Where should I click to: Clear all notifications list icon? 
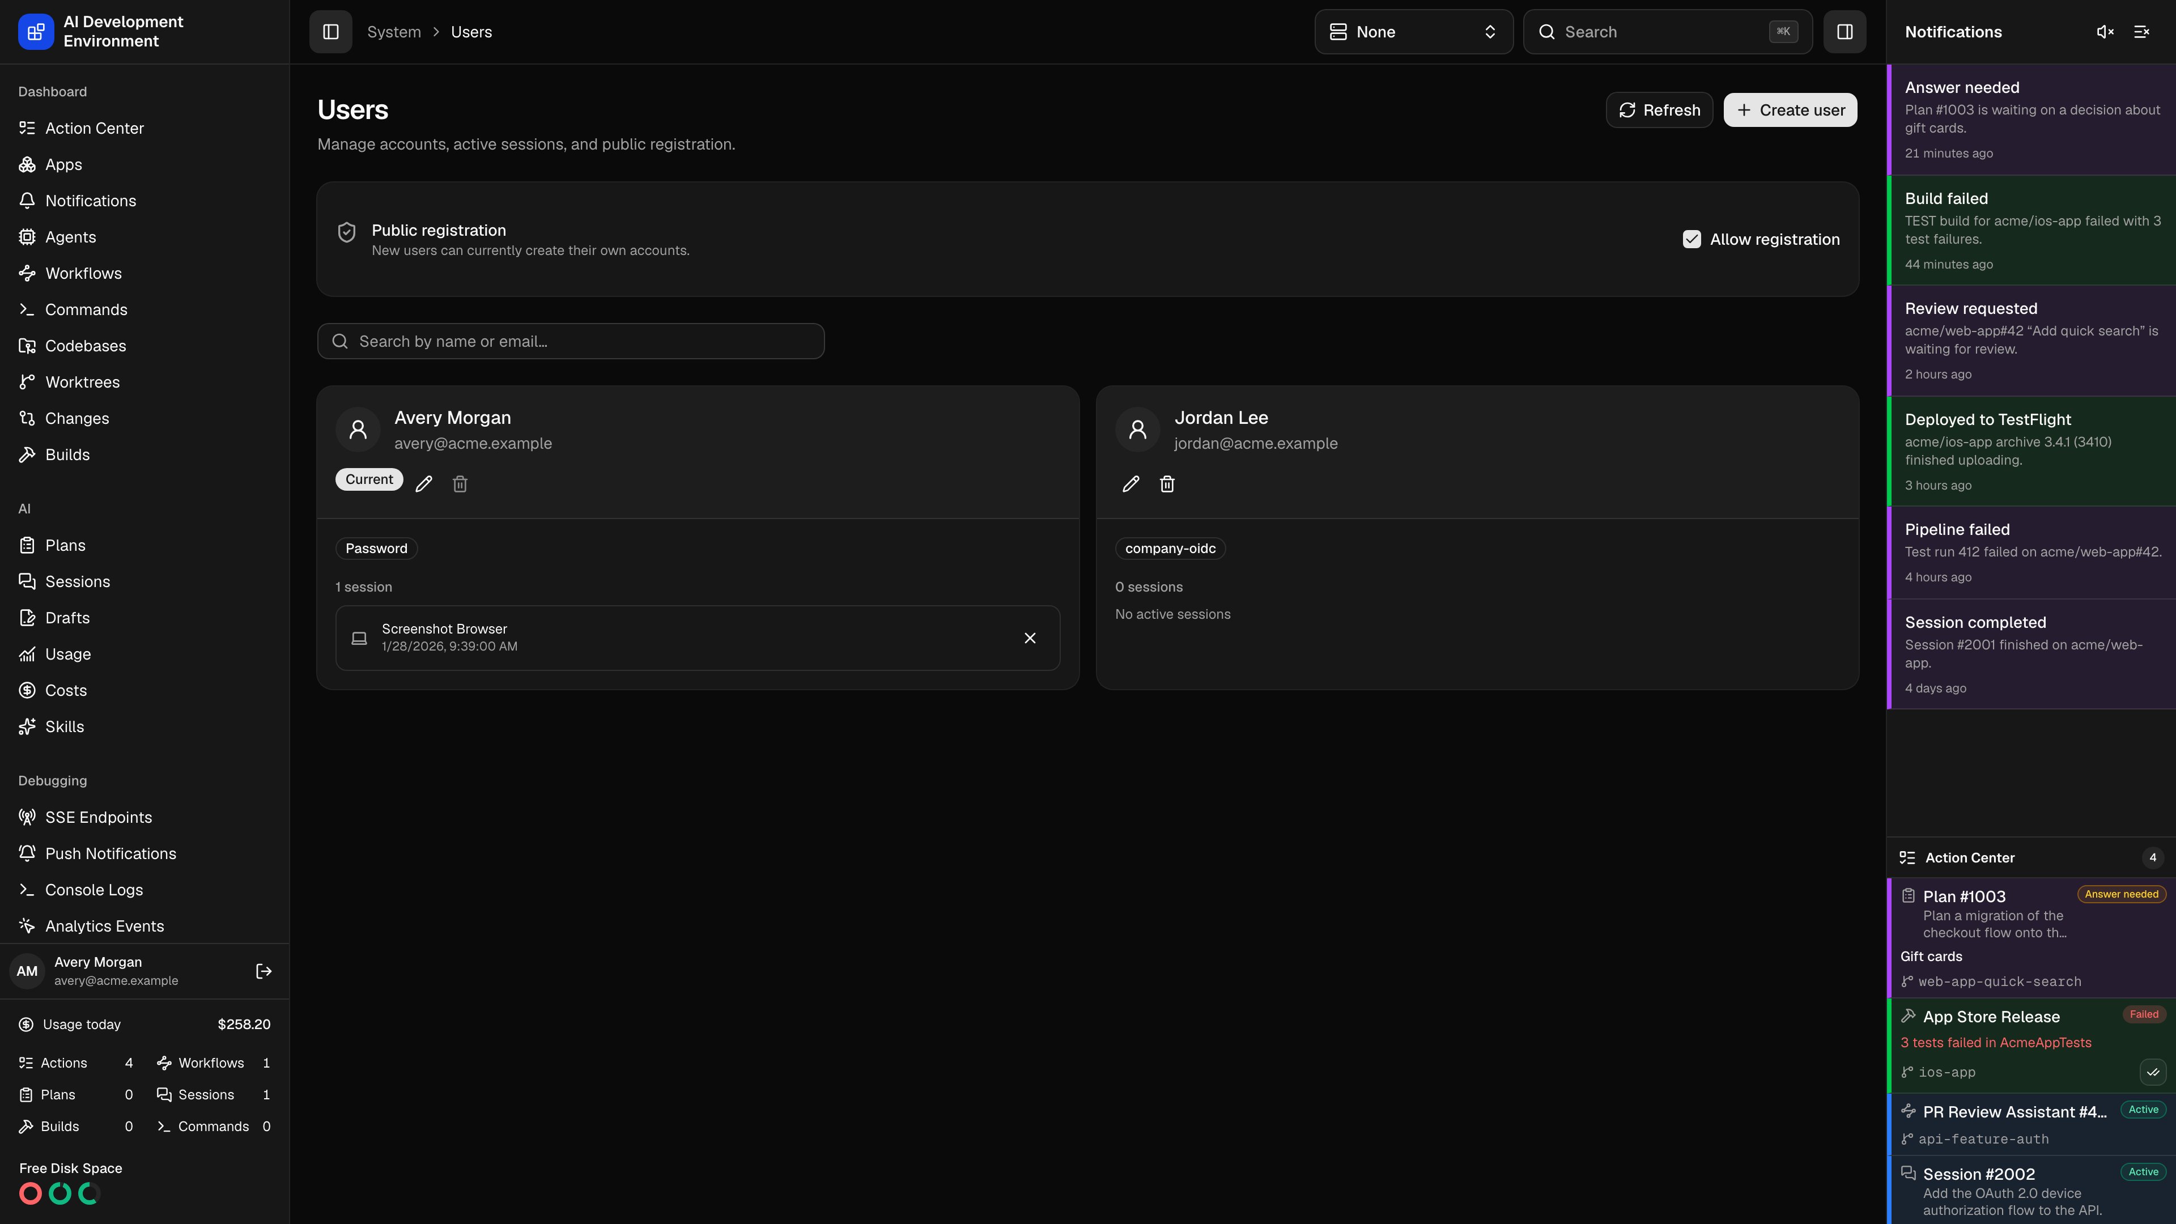click(2141, 32)
